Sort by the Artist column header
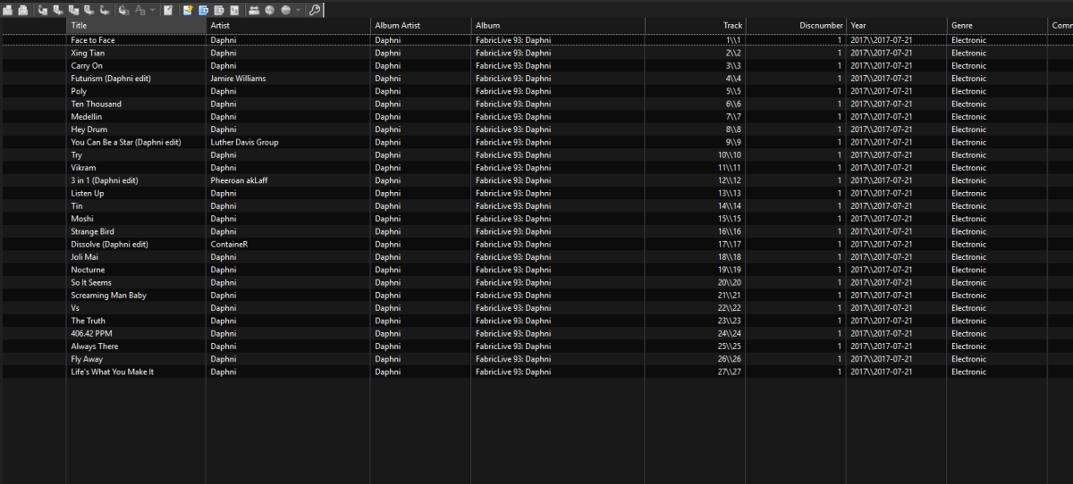Screen dimensions: 1073x484 289,26
